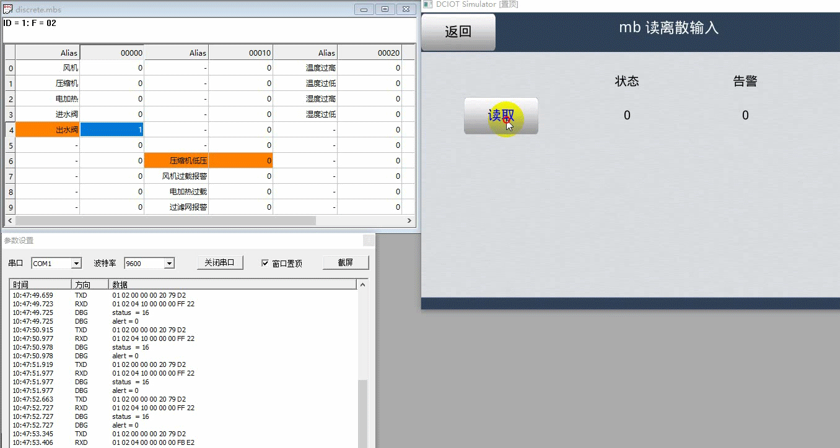Viewport: 840px width, 448px height.
Task: Select the 风机过载报警 cell
Action: click(177, 176)
